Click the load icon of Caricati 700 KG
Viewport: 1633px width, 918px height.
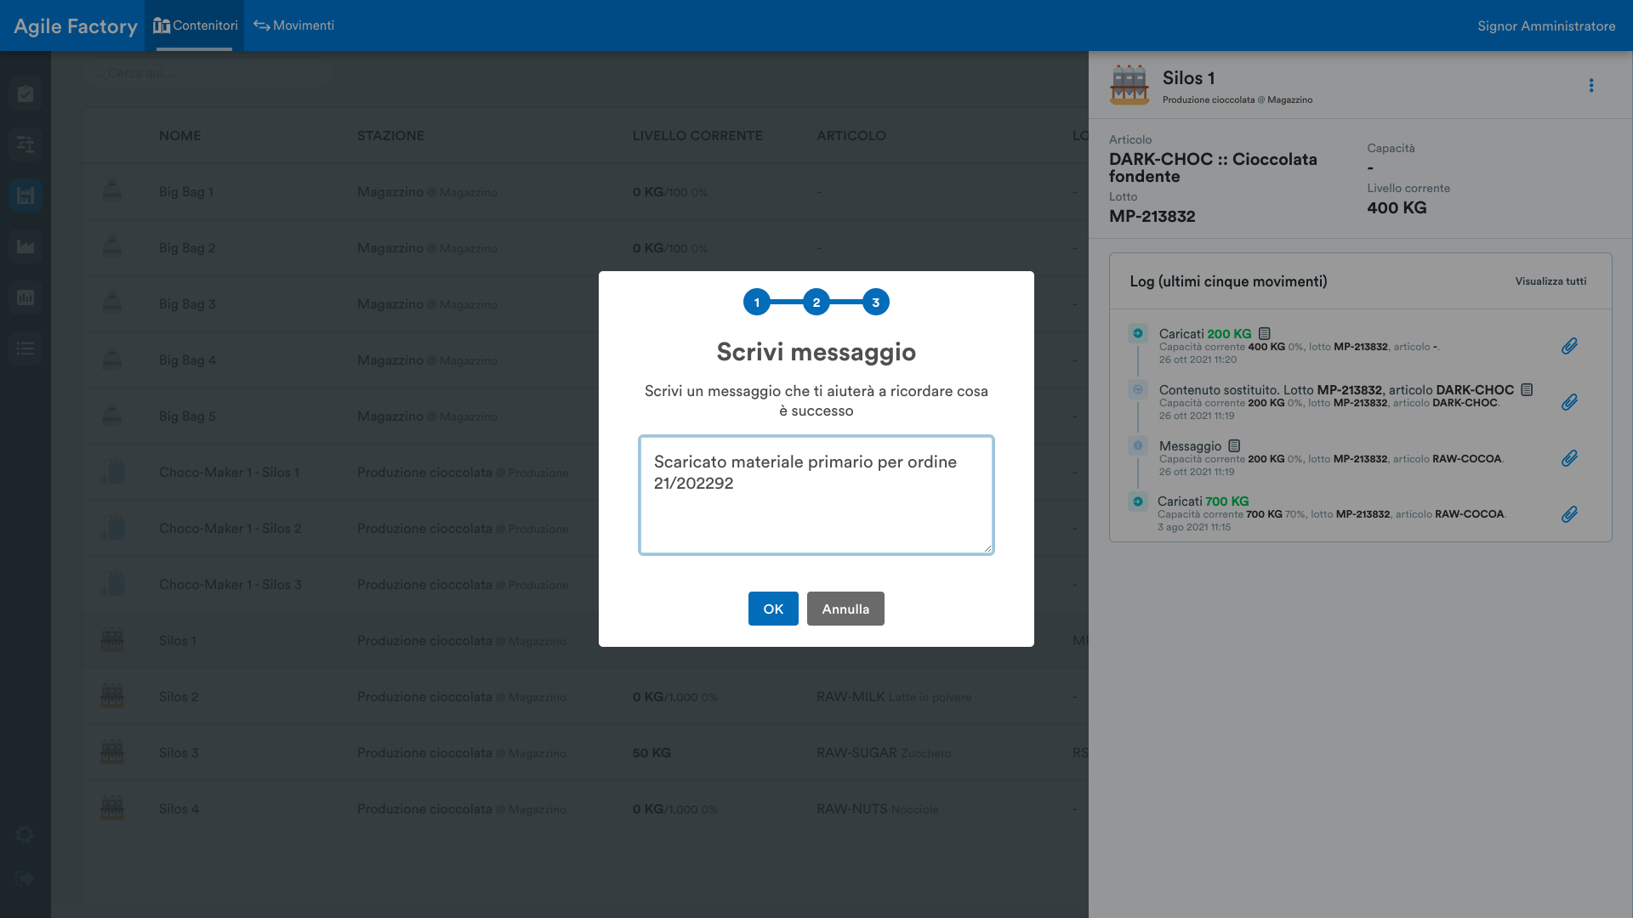pyautogui.click(x=1138, y=501)
